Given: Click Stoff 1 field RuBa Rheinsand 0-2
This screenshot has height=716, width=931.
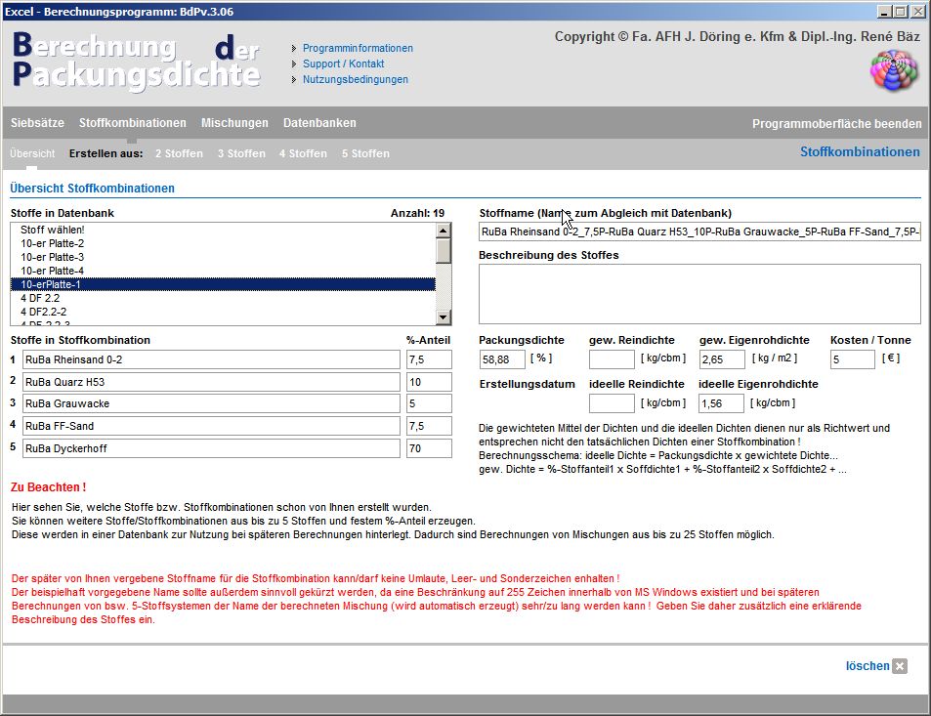Looking at the screenshot, I should (x=211, y=359).
